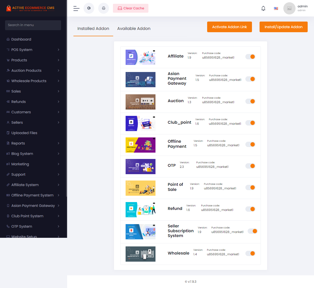Collapse the sidebar using the hamburger icon

[76, 8]
